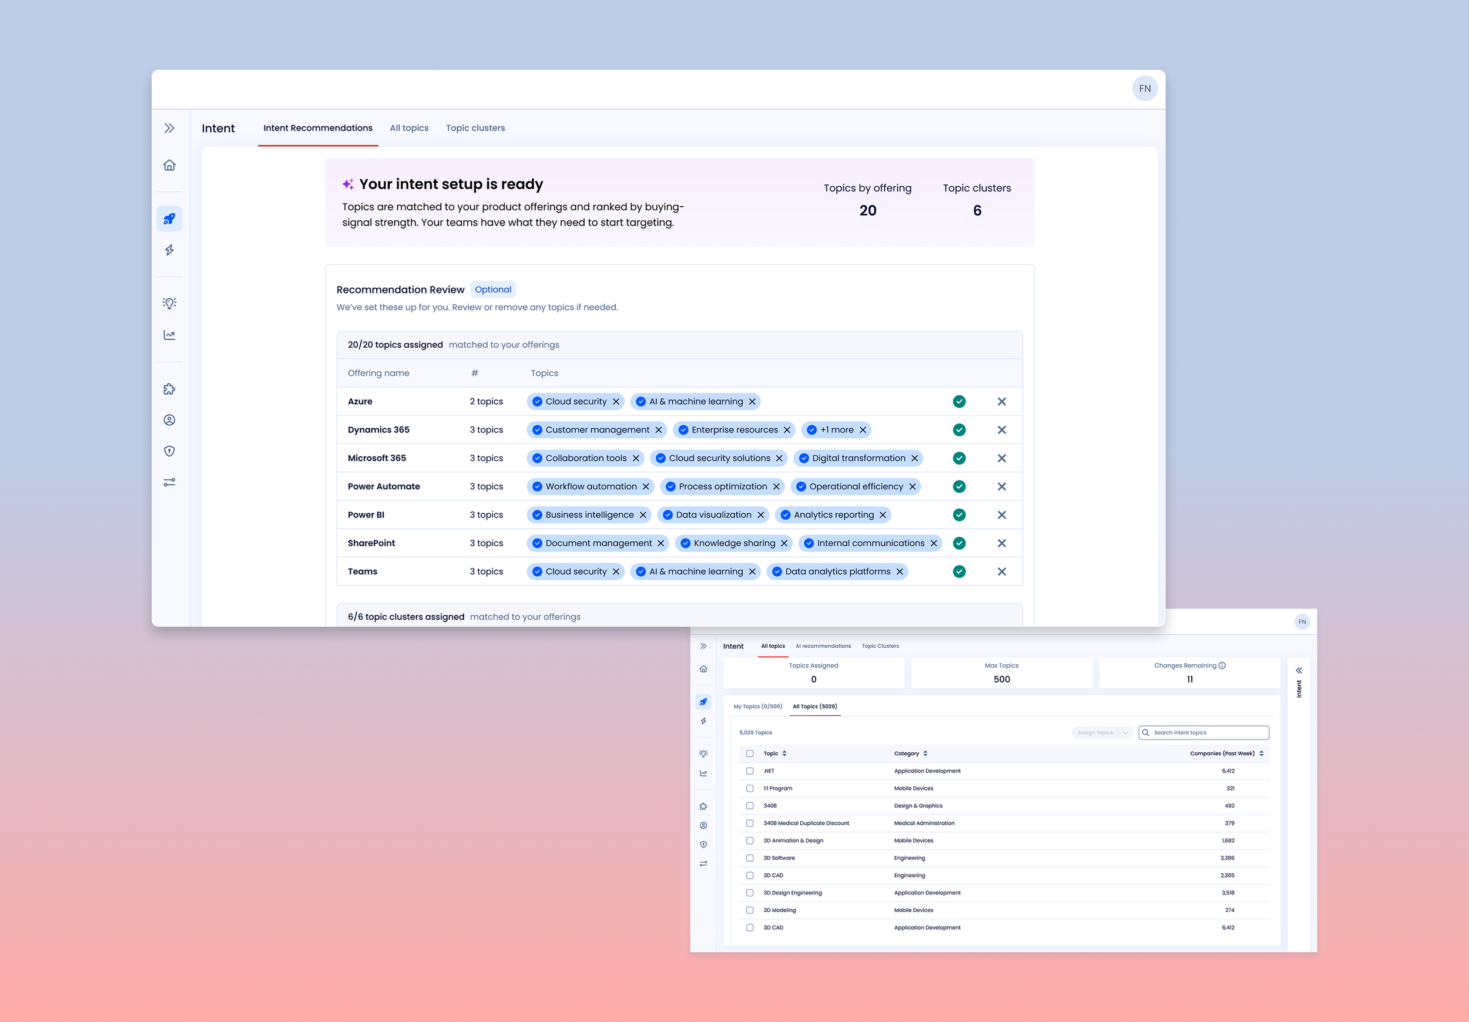Image resolution: width=1469 pixels, height=1022 pixels.
Task: Click the Workflow automation topic chip
Action: point(591,487)
